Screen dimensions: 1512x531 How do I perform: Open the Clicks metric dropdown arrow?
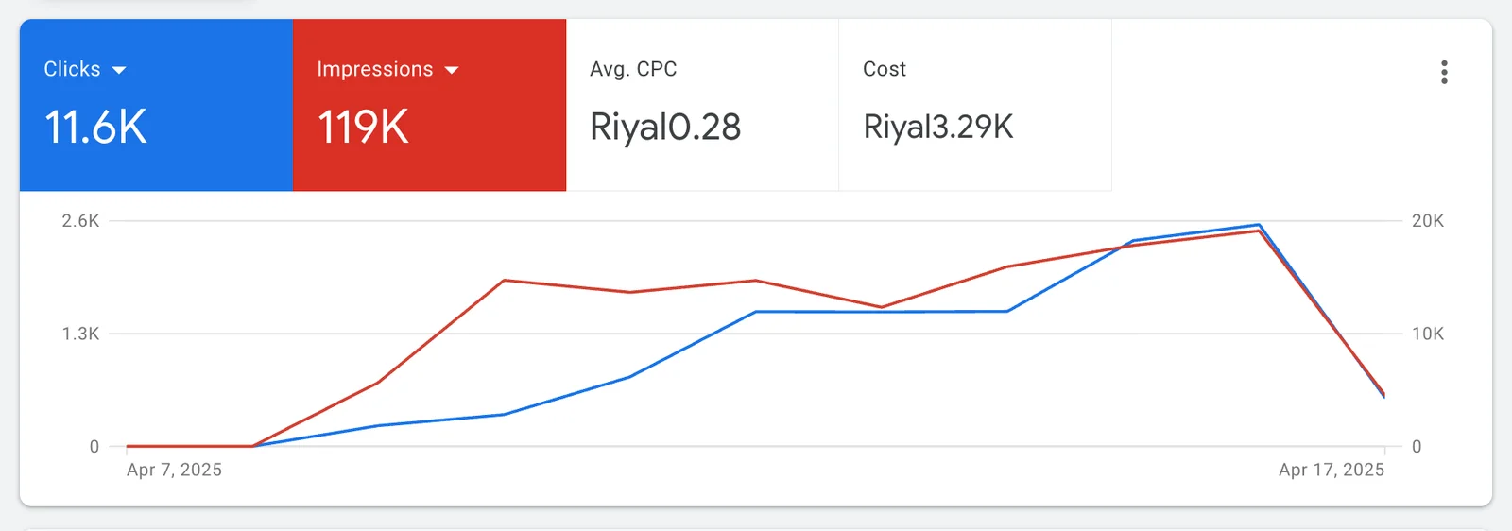click(x=119, y=70)
